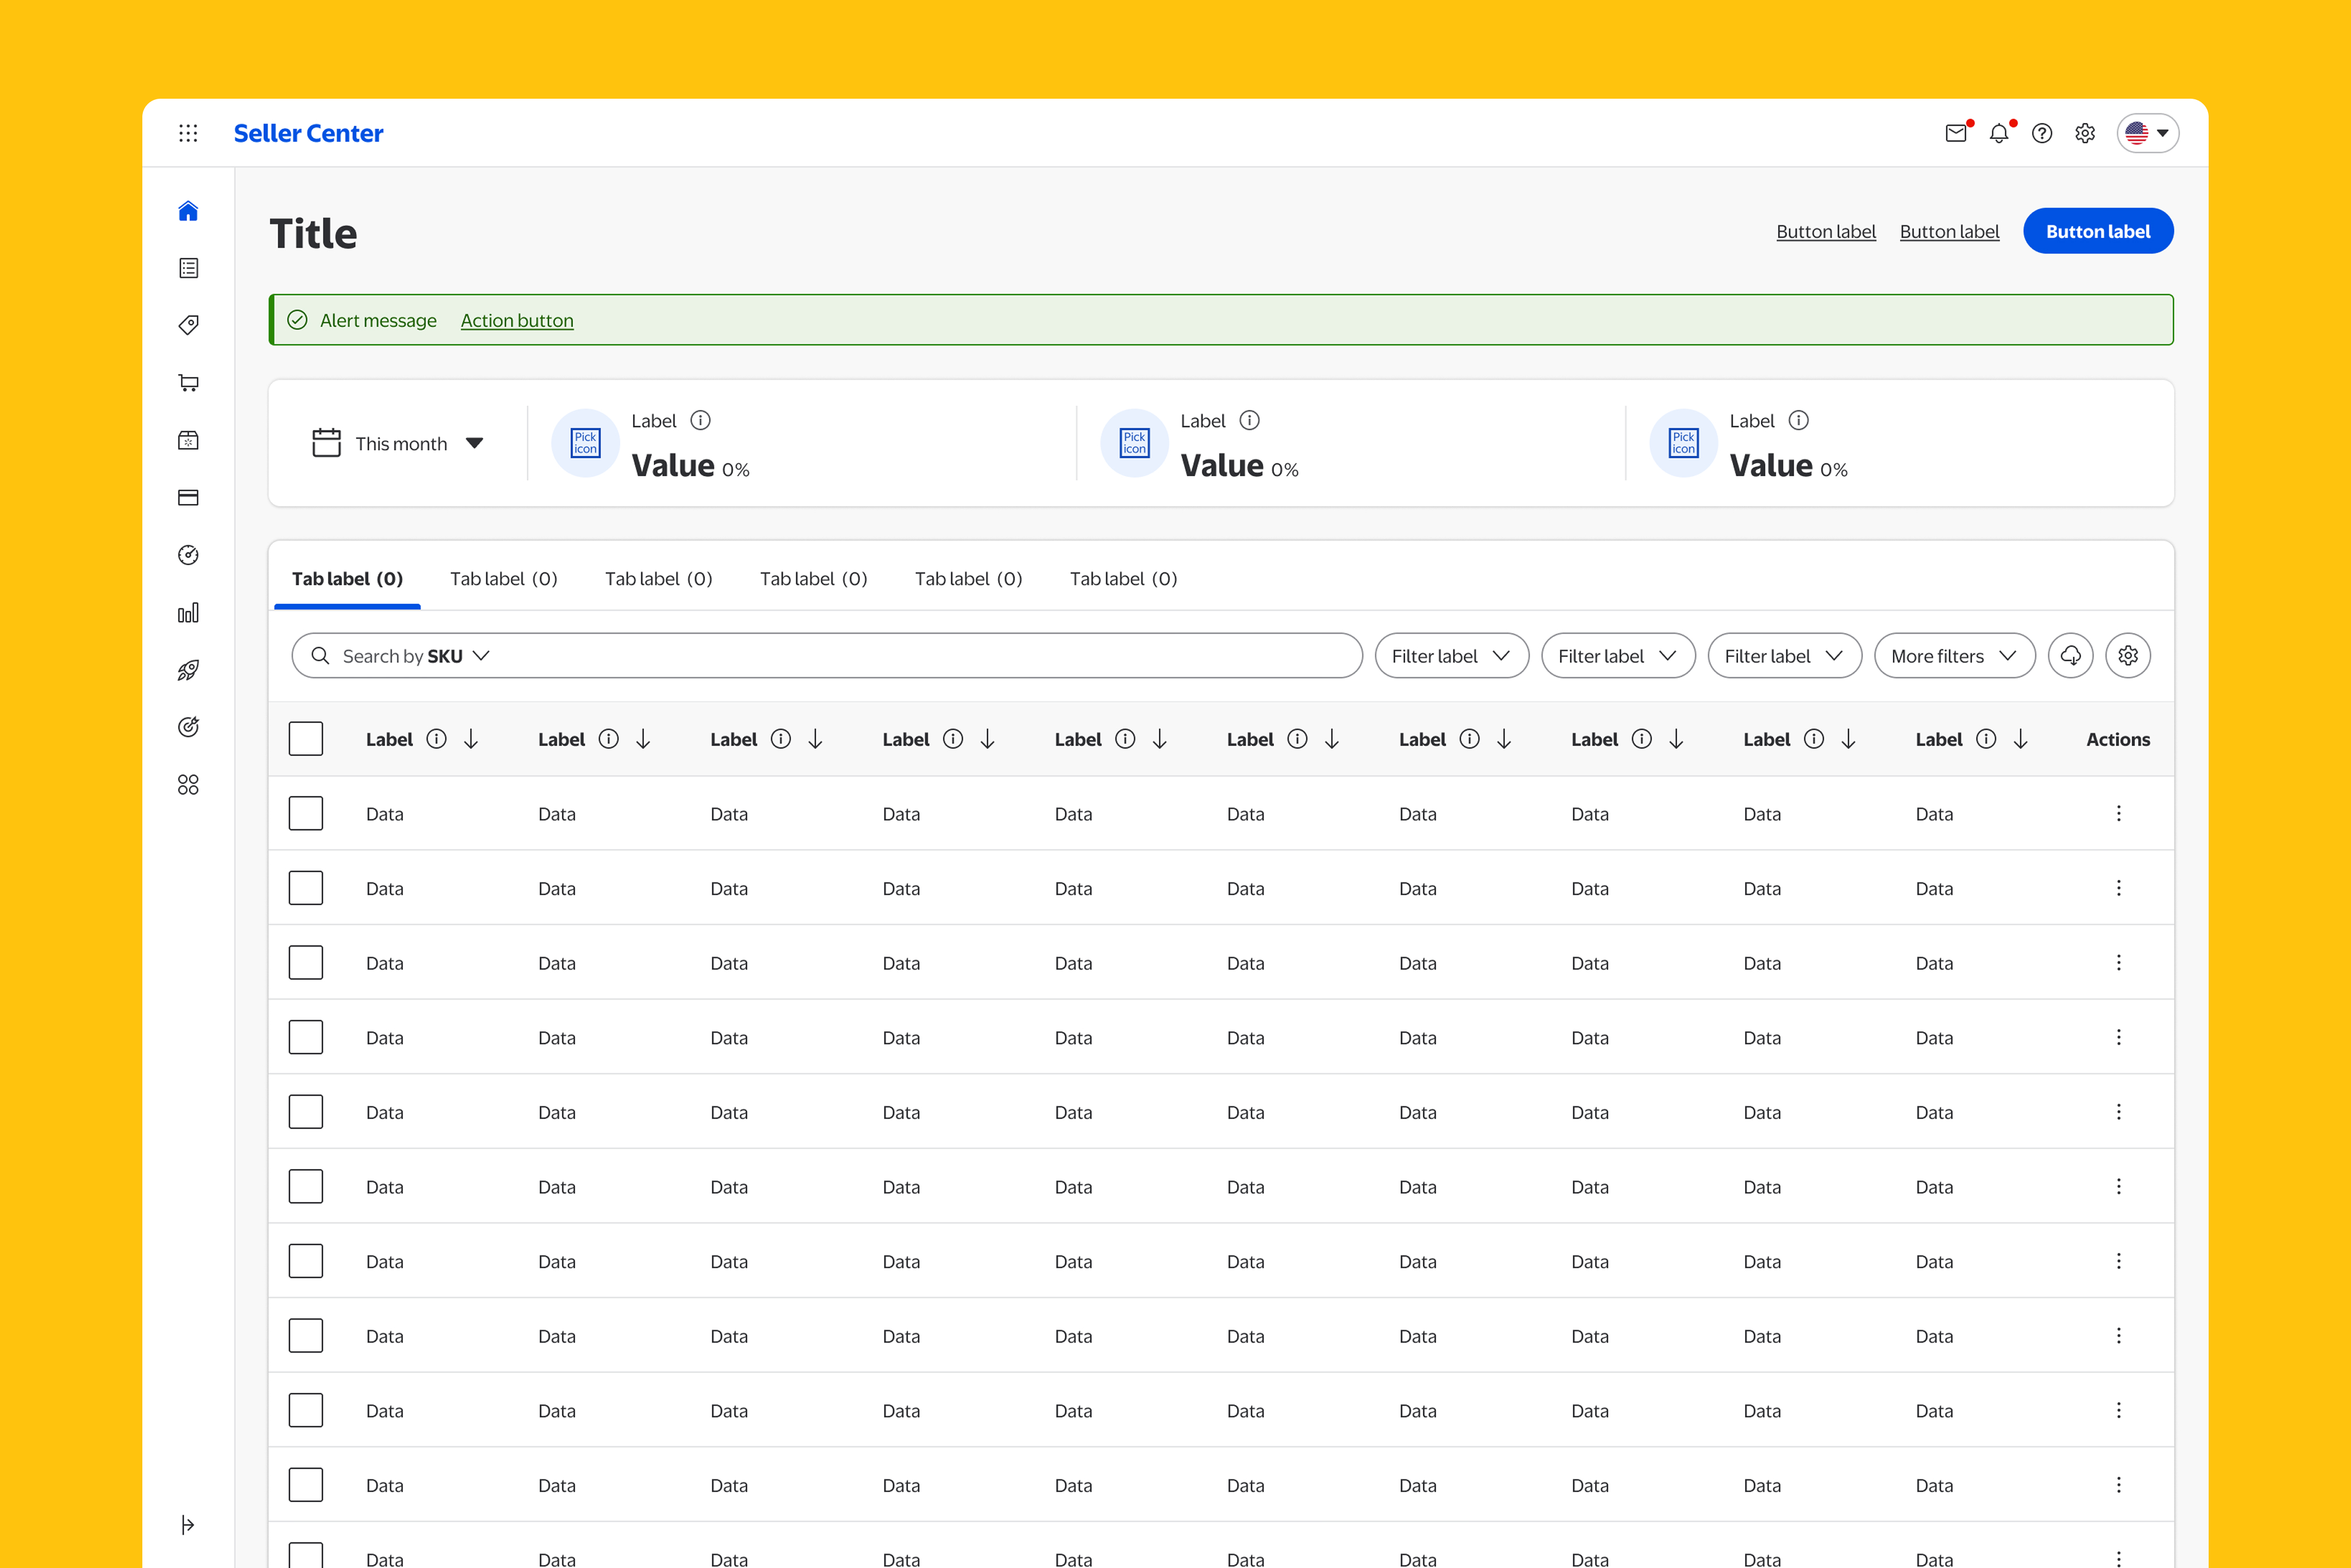Screen dimensions: 2351x1568
Task: Click the blue Button label button
Action: click(2097, 231)
